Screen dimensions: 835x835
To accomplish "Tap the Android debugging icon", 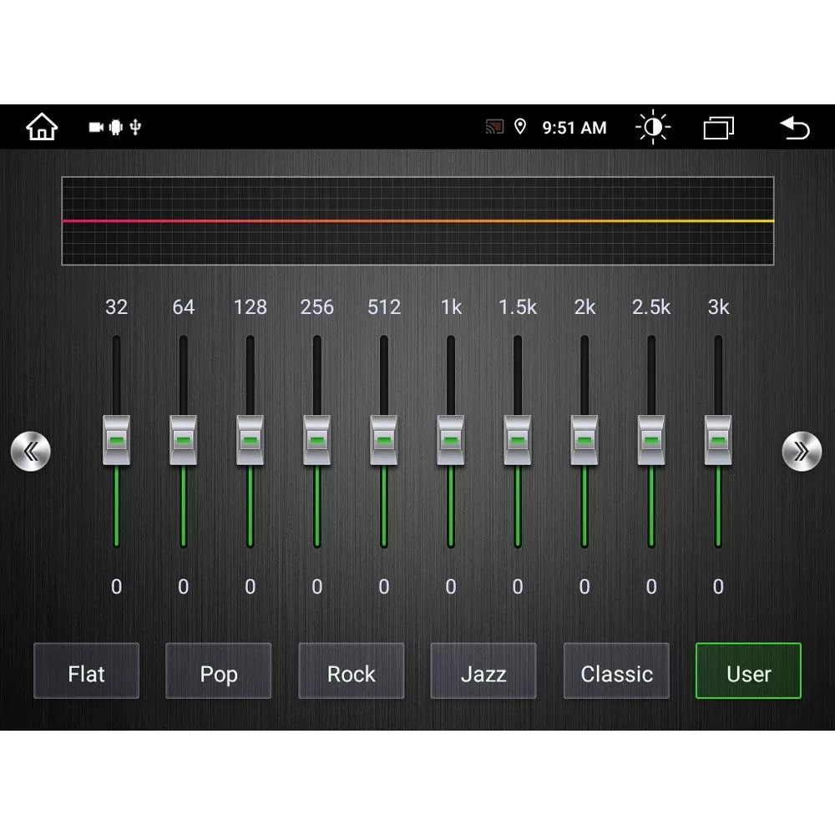I will tap(114, 128).
